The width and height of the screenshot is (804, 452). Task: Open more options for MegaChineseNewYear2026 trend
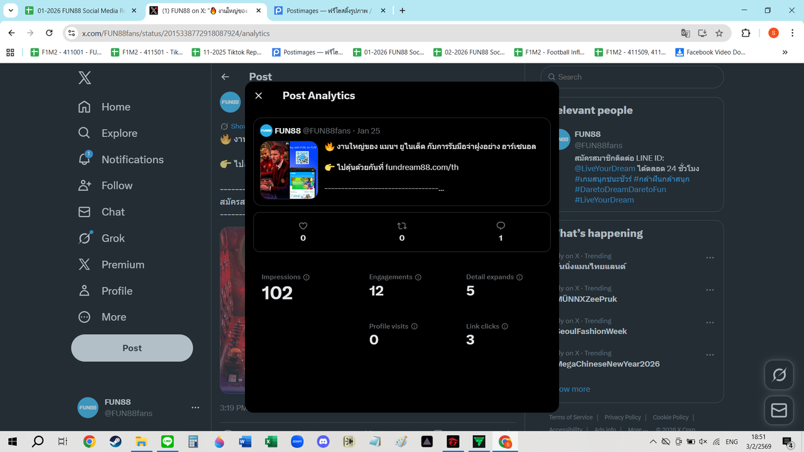pos(710,355)
